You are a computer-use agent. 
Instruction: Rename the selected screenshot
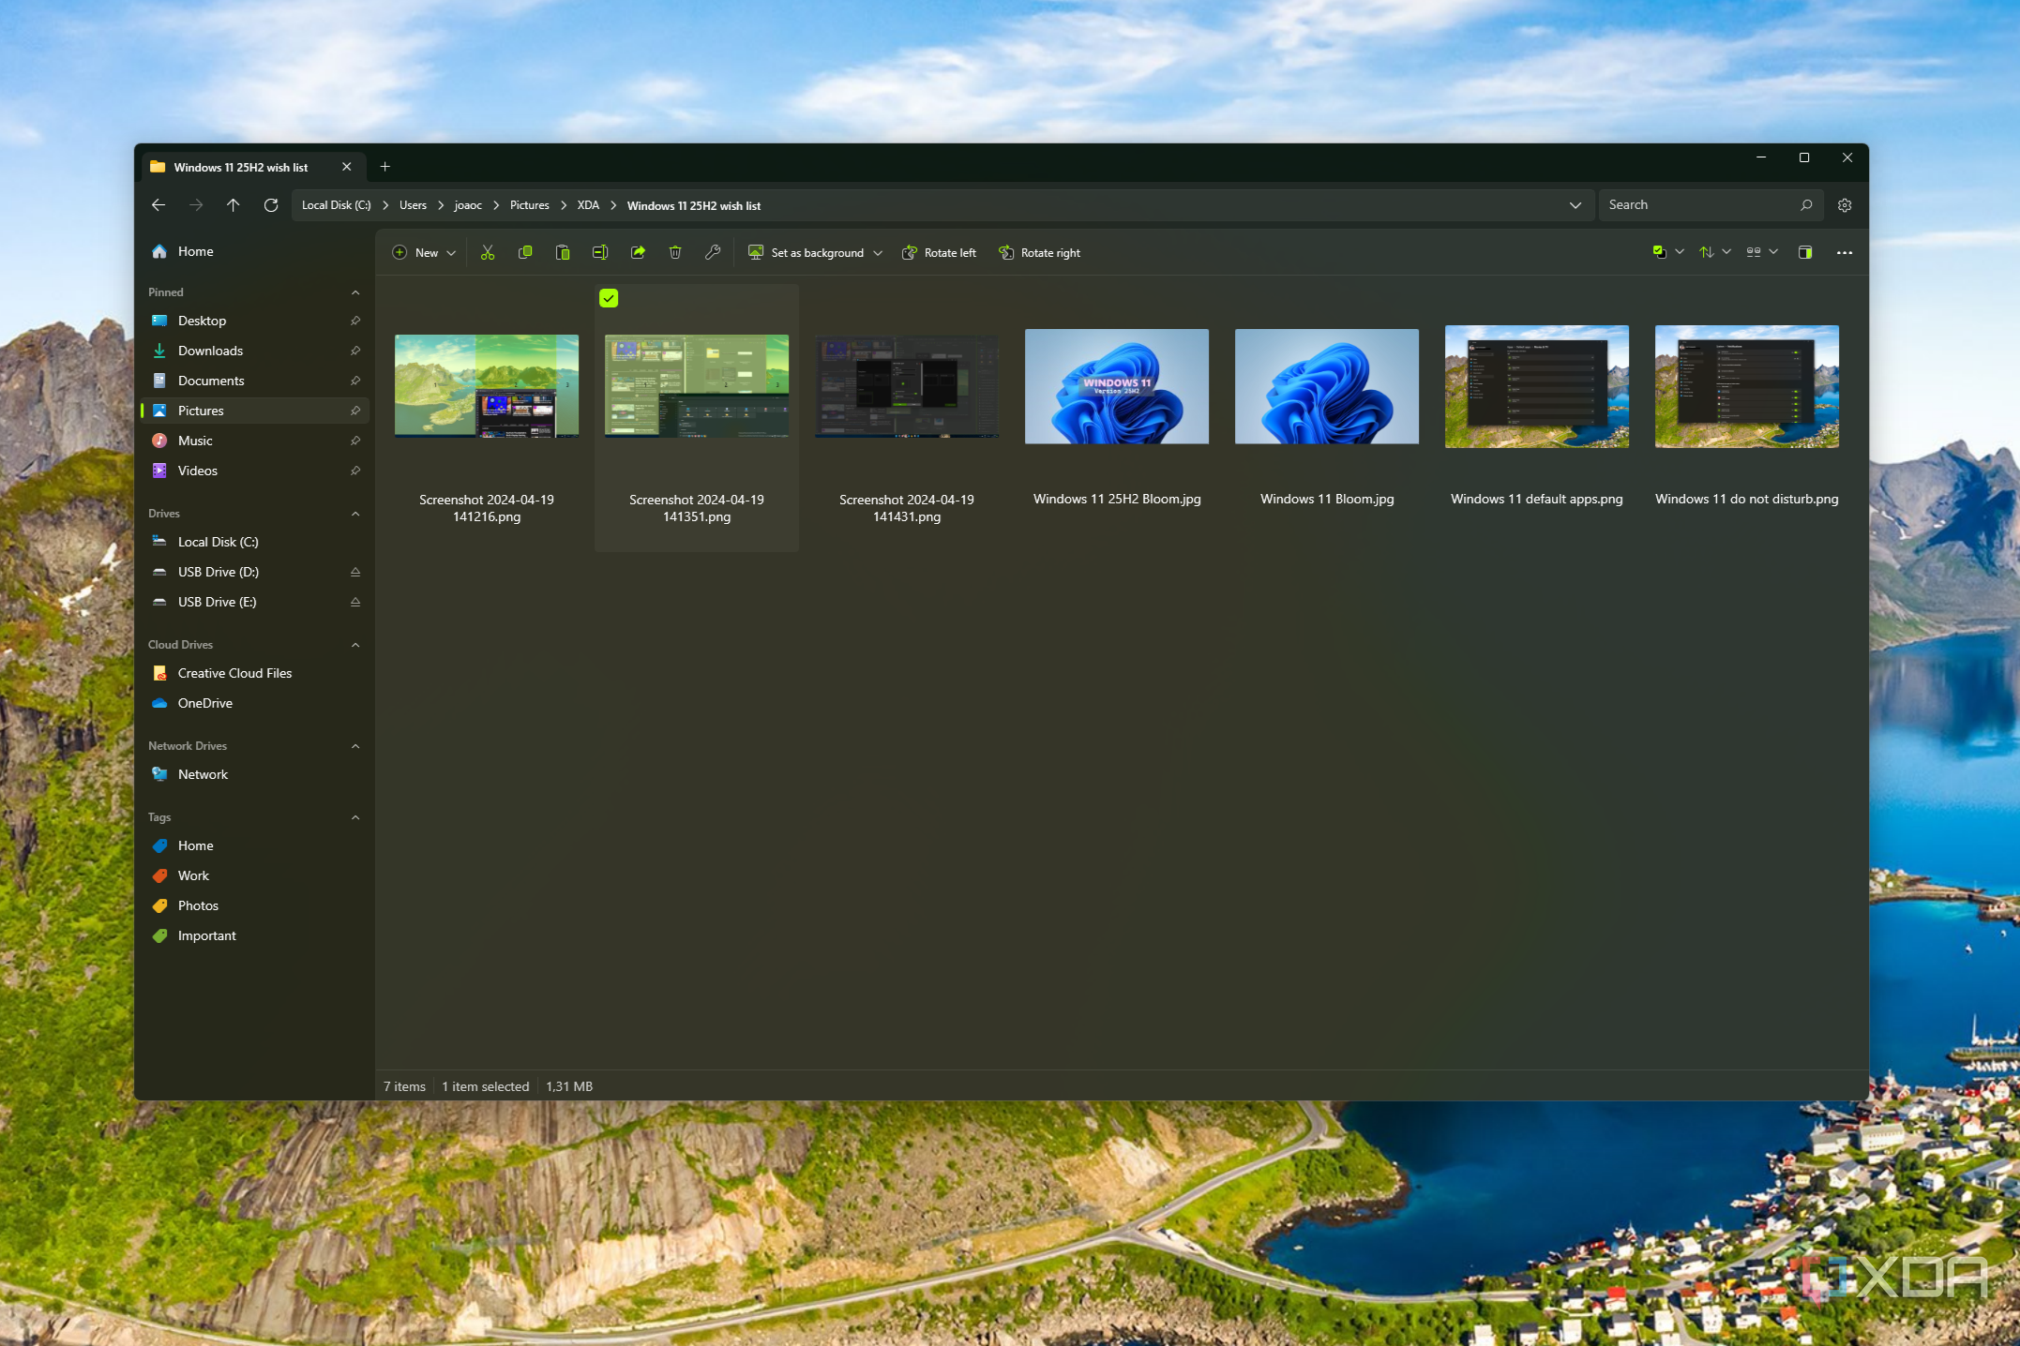(x=599, y=252)
